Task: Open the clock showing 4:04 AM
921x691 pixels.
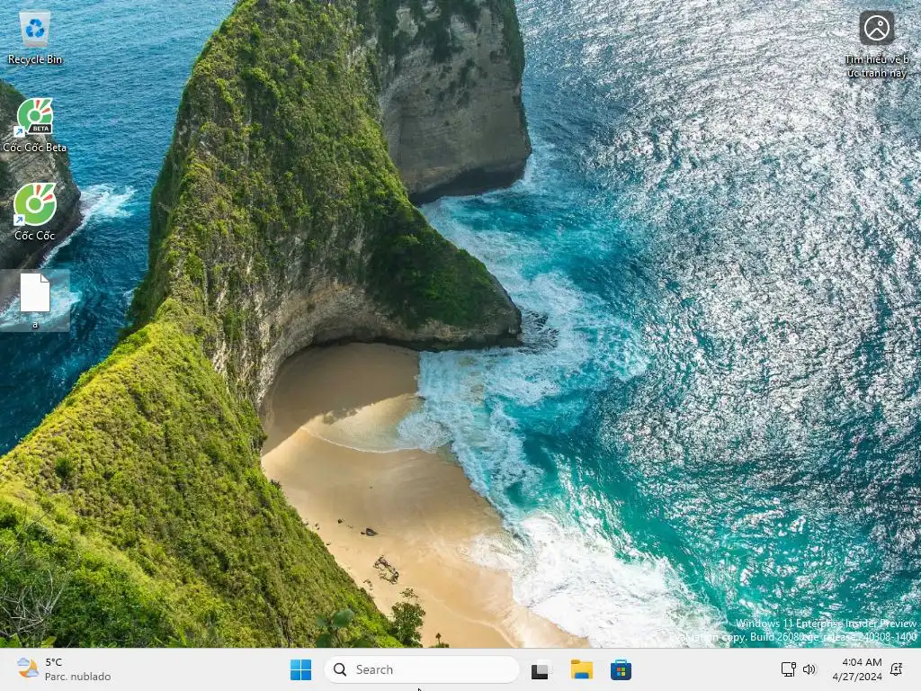Action: (857, 669)
